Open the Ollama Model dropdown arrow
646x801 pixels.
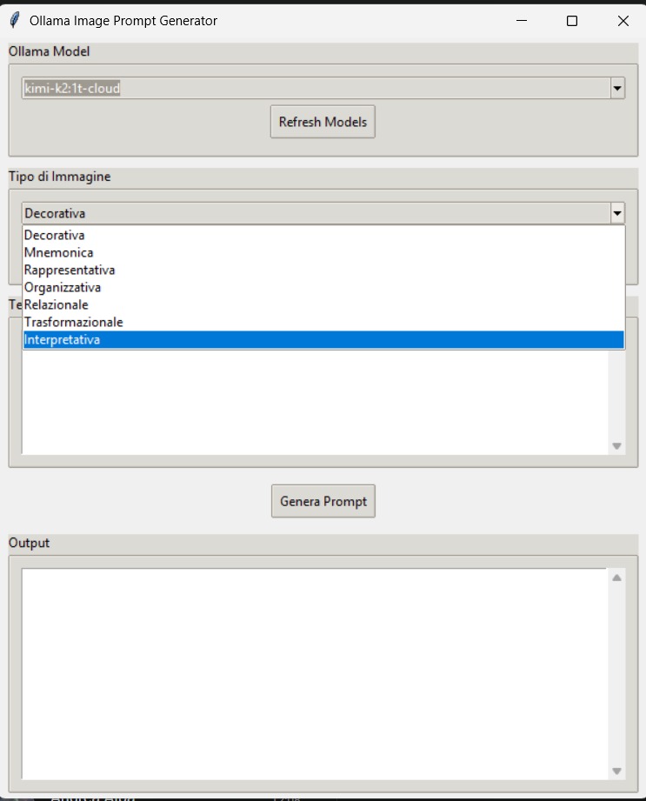click(617, 88)
